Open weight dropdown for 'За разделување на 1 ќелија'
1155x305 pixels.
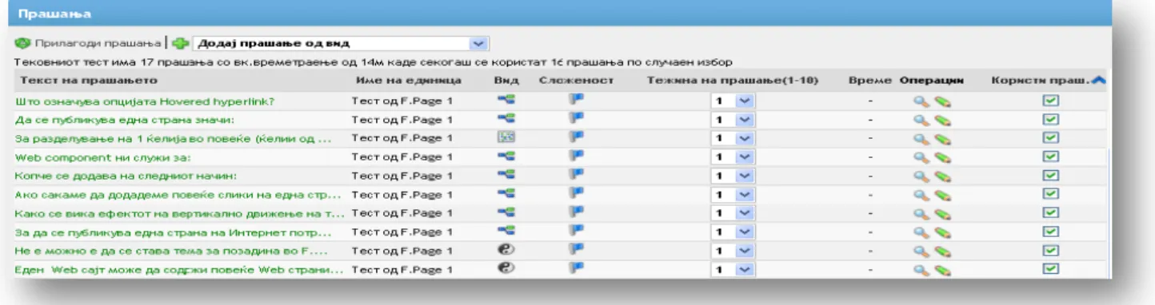click(x=733, y=139)
